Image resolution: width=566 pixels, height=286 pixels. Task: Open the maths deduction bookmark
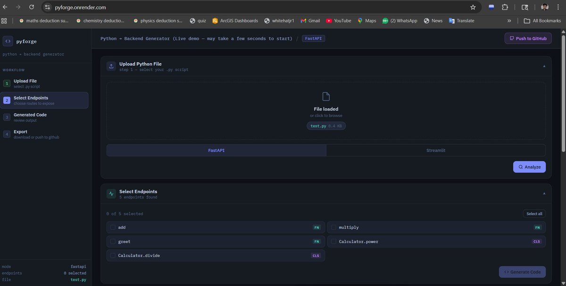pos(44,21)
